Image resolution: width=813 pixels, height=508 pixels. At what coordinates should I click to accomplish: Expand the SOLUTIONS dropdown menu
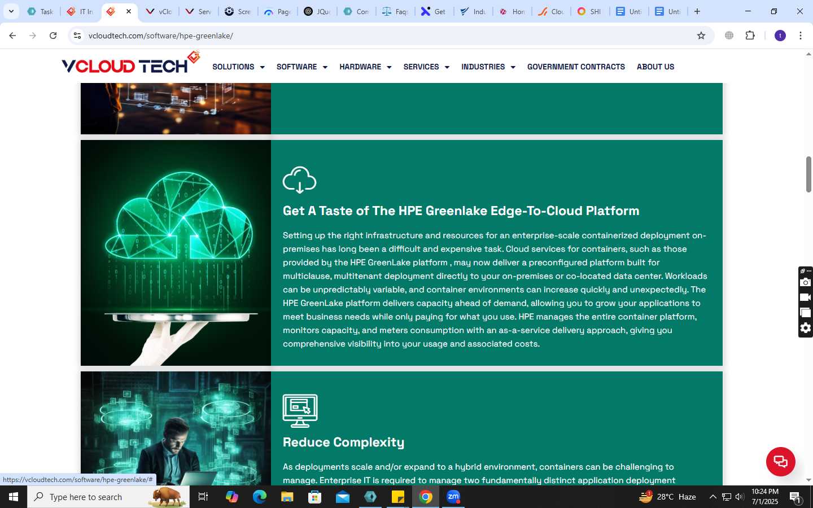coord(238,67)
